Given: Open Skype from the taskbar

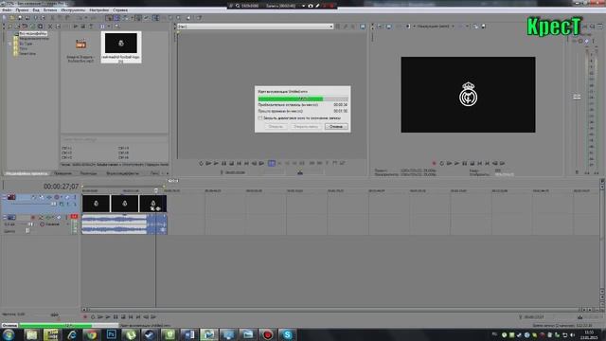Looking at the screenshot, I should coord(287,334).
